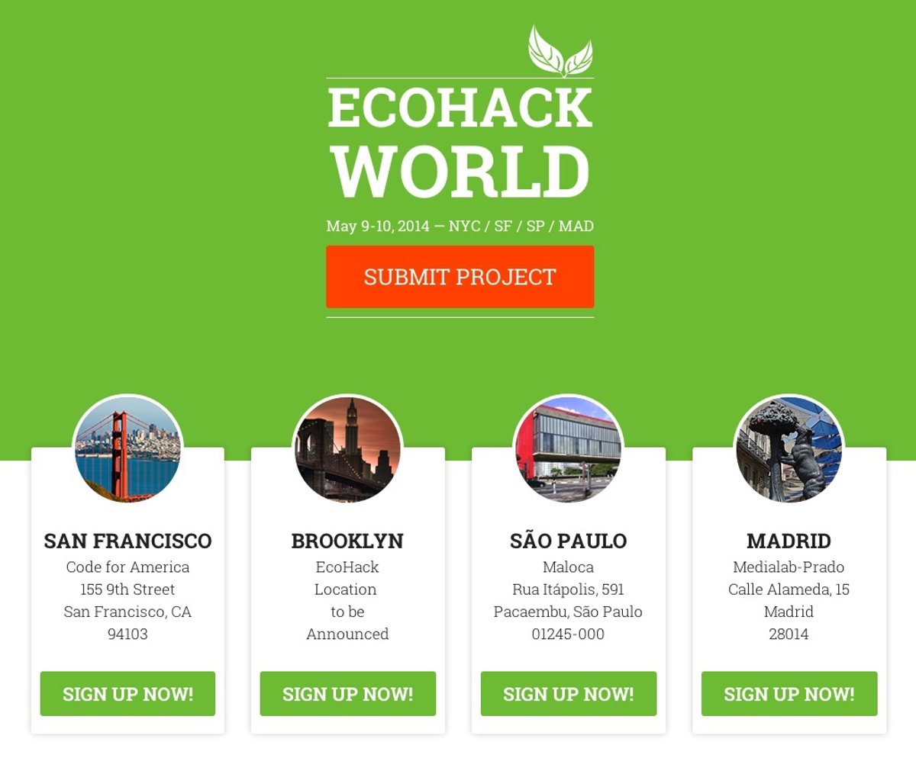Sign up for the São Paulo event

pos(569,694)
